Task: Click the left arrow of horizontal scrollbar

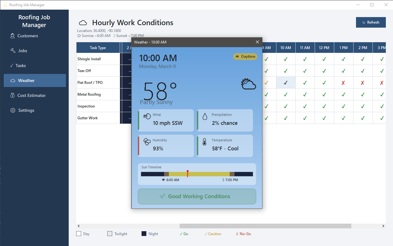Action: point(79,226)
